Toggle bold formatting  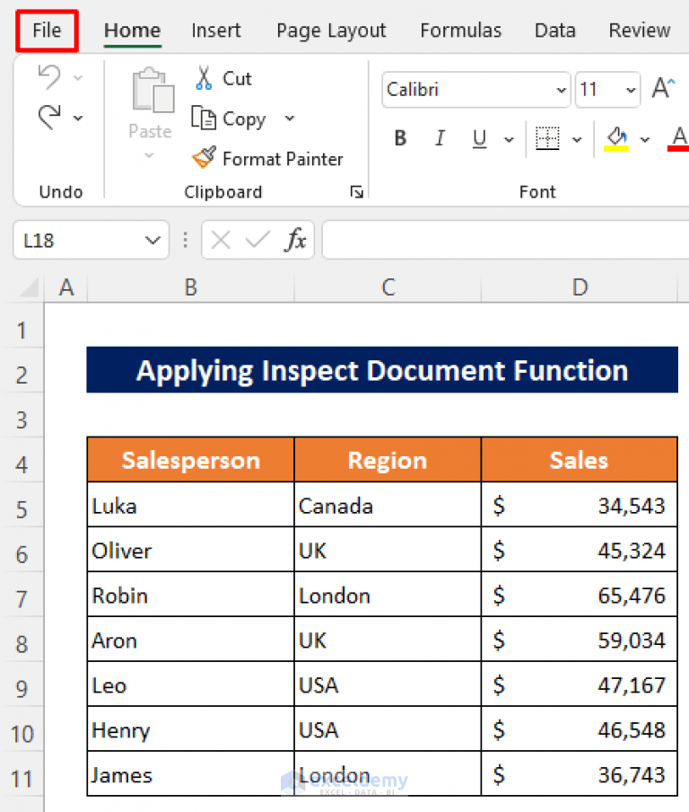point(400,138)
